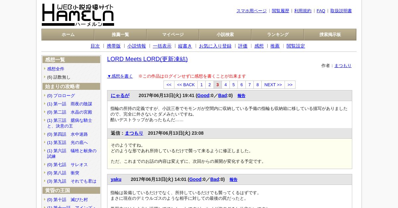Open 感想 in the sub menu

click(x=259, y=46)
